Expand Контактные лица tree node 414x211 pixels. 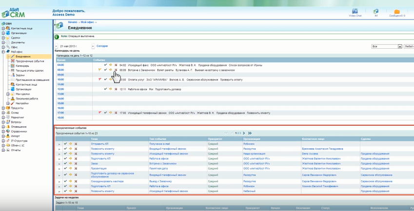pos(3,28)
